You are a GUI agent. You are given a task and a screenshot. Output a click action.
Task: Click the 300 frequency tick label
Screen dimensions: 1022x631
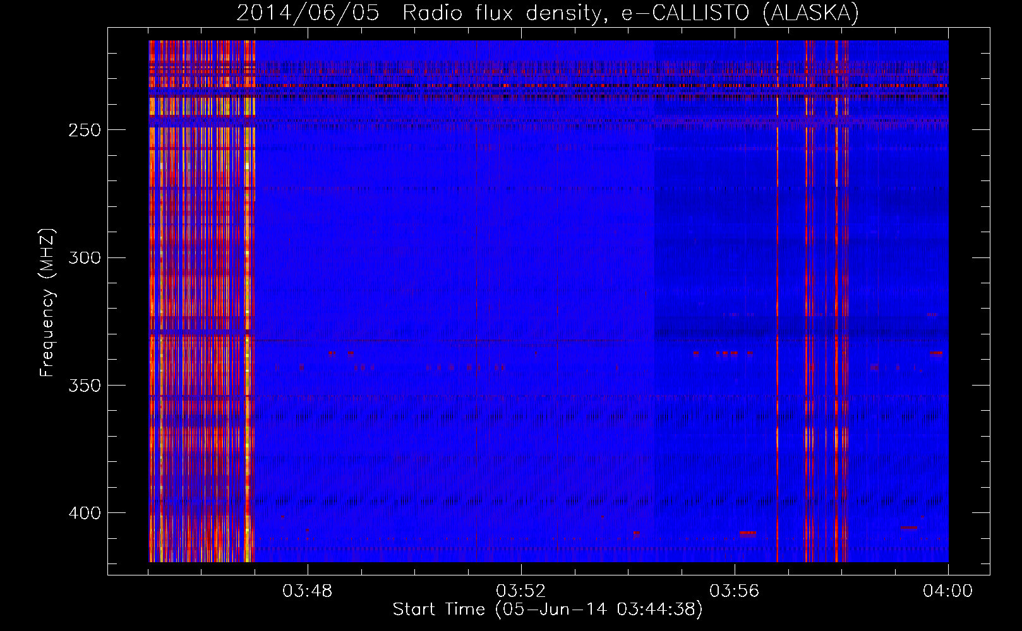coord(84,258)
